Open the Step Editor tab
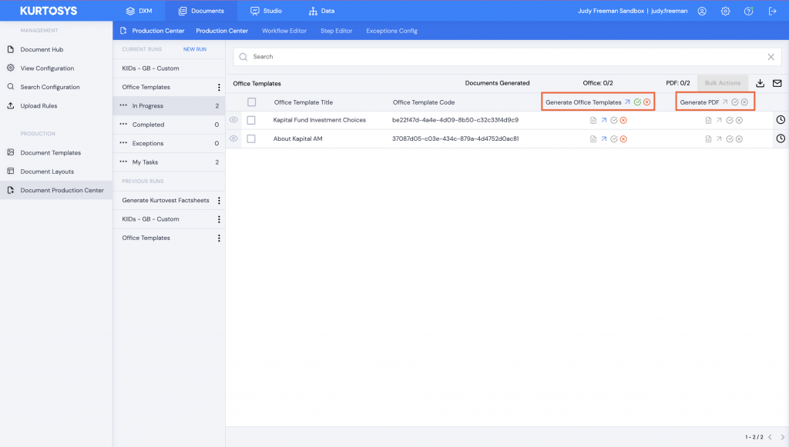 tap(336, 31)
